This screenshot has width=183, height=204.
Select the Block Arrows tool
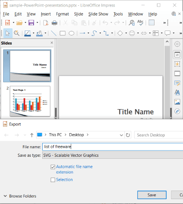(144, 33)
